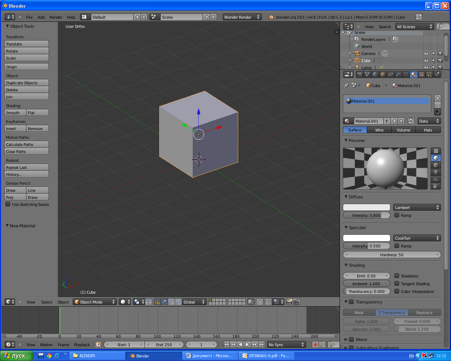This screenshot has height=361, width=451.
Task: Enable Use Sketching Session checkbox
Action: 8,204
